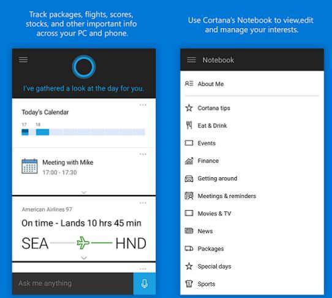Click the About Me profile icon
The height and width of the screenshot is (298, 332).
pos(189,83)
